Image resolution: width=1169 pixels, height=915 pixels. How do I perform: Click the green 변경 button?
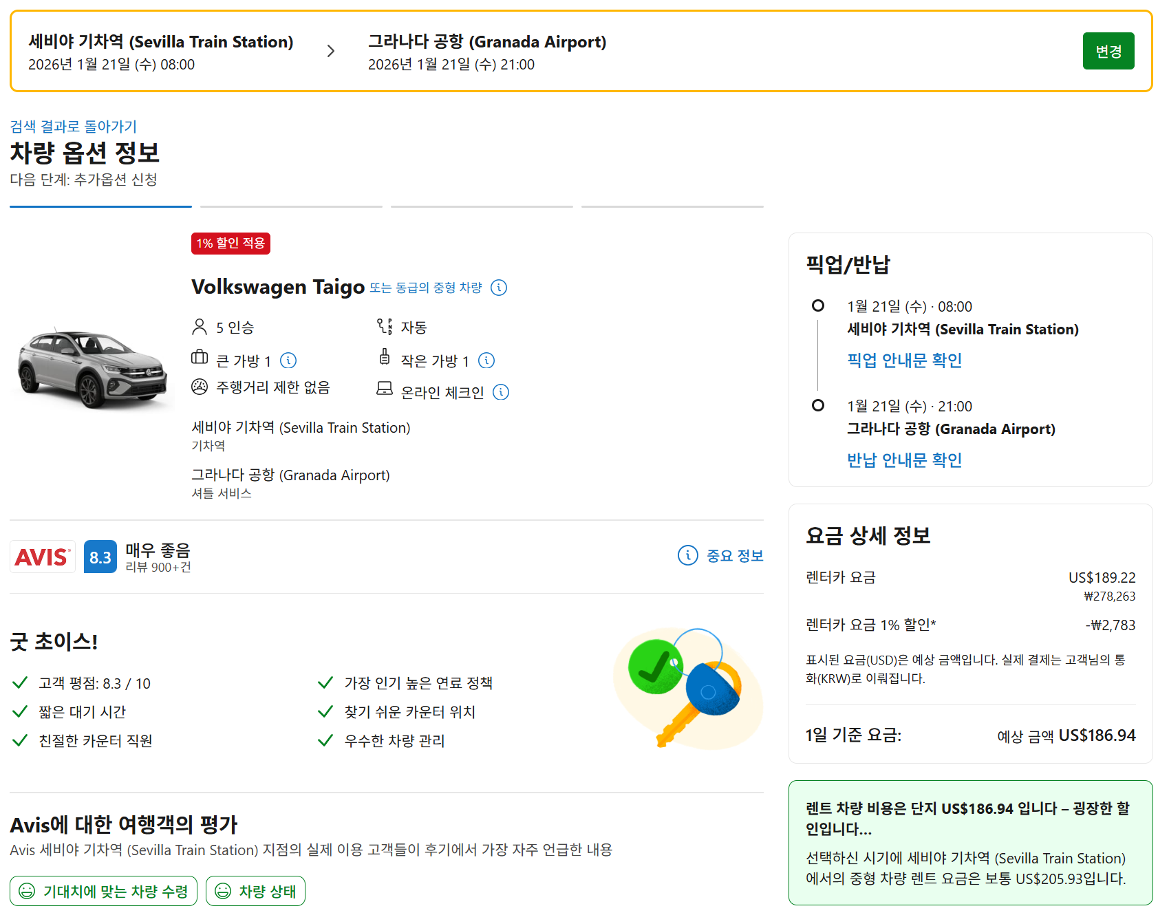[1108, 51]
